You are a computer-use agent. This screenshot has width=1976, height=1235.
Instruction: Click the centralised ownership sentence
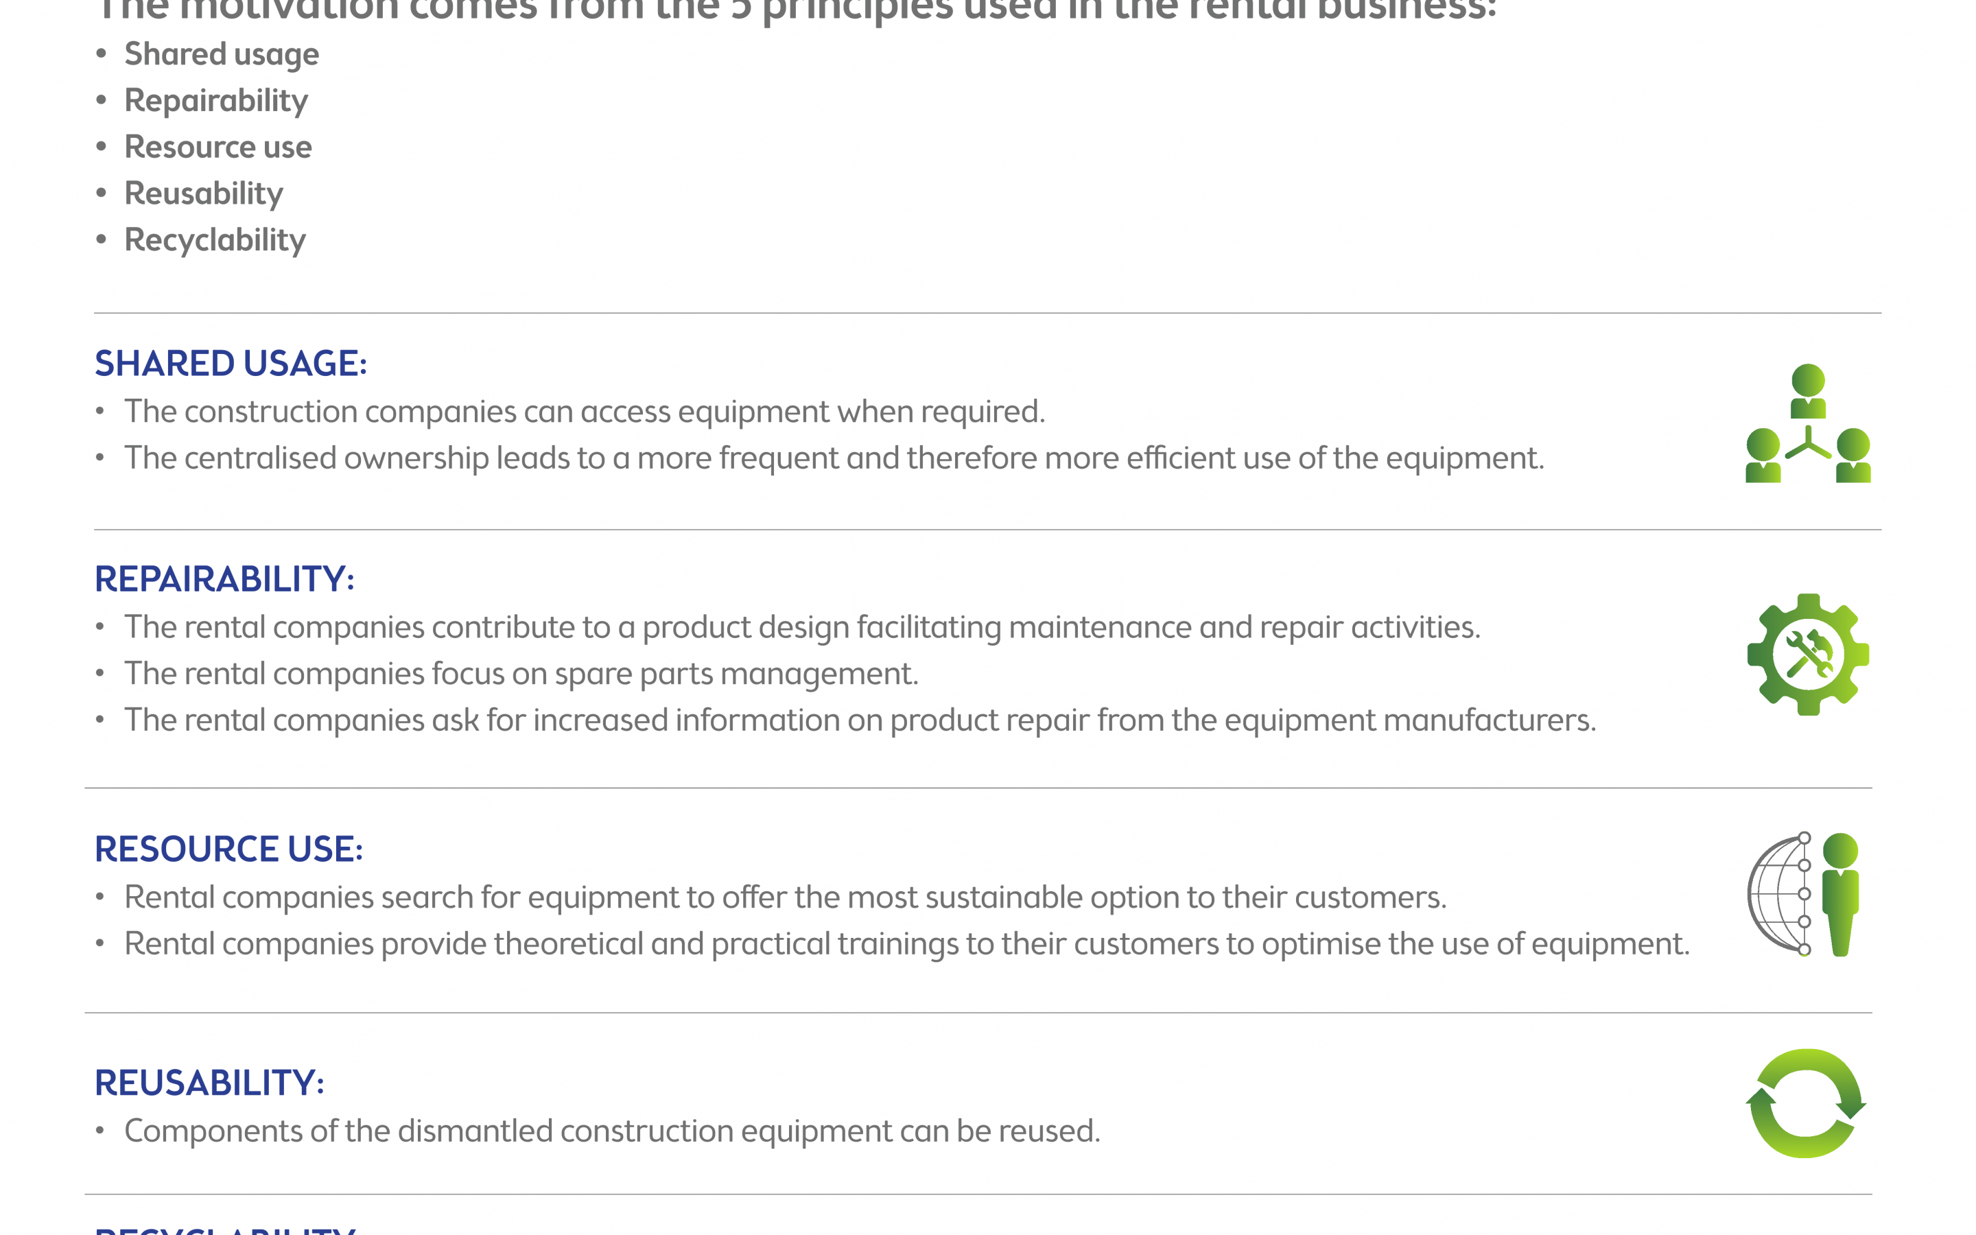[834, 458]
